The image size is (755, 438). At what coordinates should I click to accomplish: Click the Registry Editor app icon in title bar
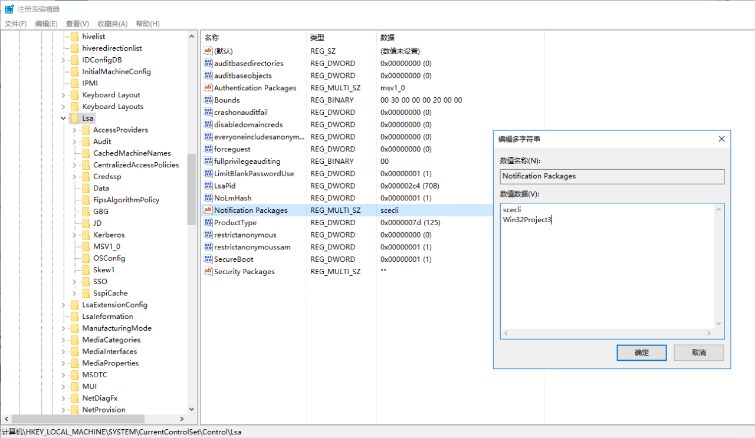coord(9,9)
